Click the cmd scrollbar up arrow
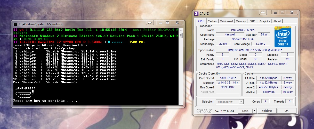Image resolution: width=314 pixels, height=129 pixels. [181, 30]
